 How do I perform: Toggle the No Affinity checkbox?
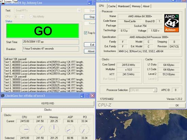31,16
